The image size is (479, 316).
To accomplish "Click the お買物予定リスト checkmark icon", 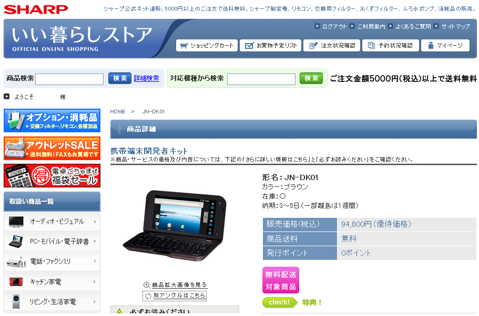I will (249, 46).
